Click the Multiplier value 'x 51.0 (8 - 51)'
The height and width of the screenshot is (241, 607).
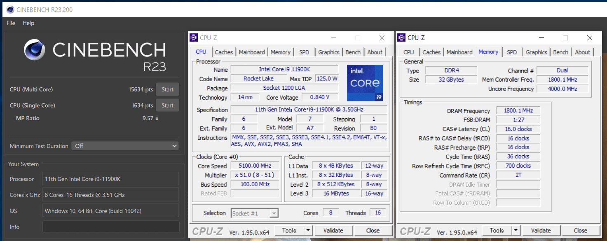[x=255, y=175]
